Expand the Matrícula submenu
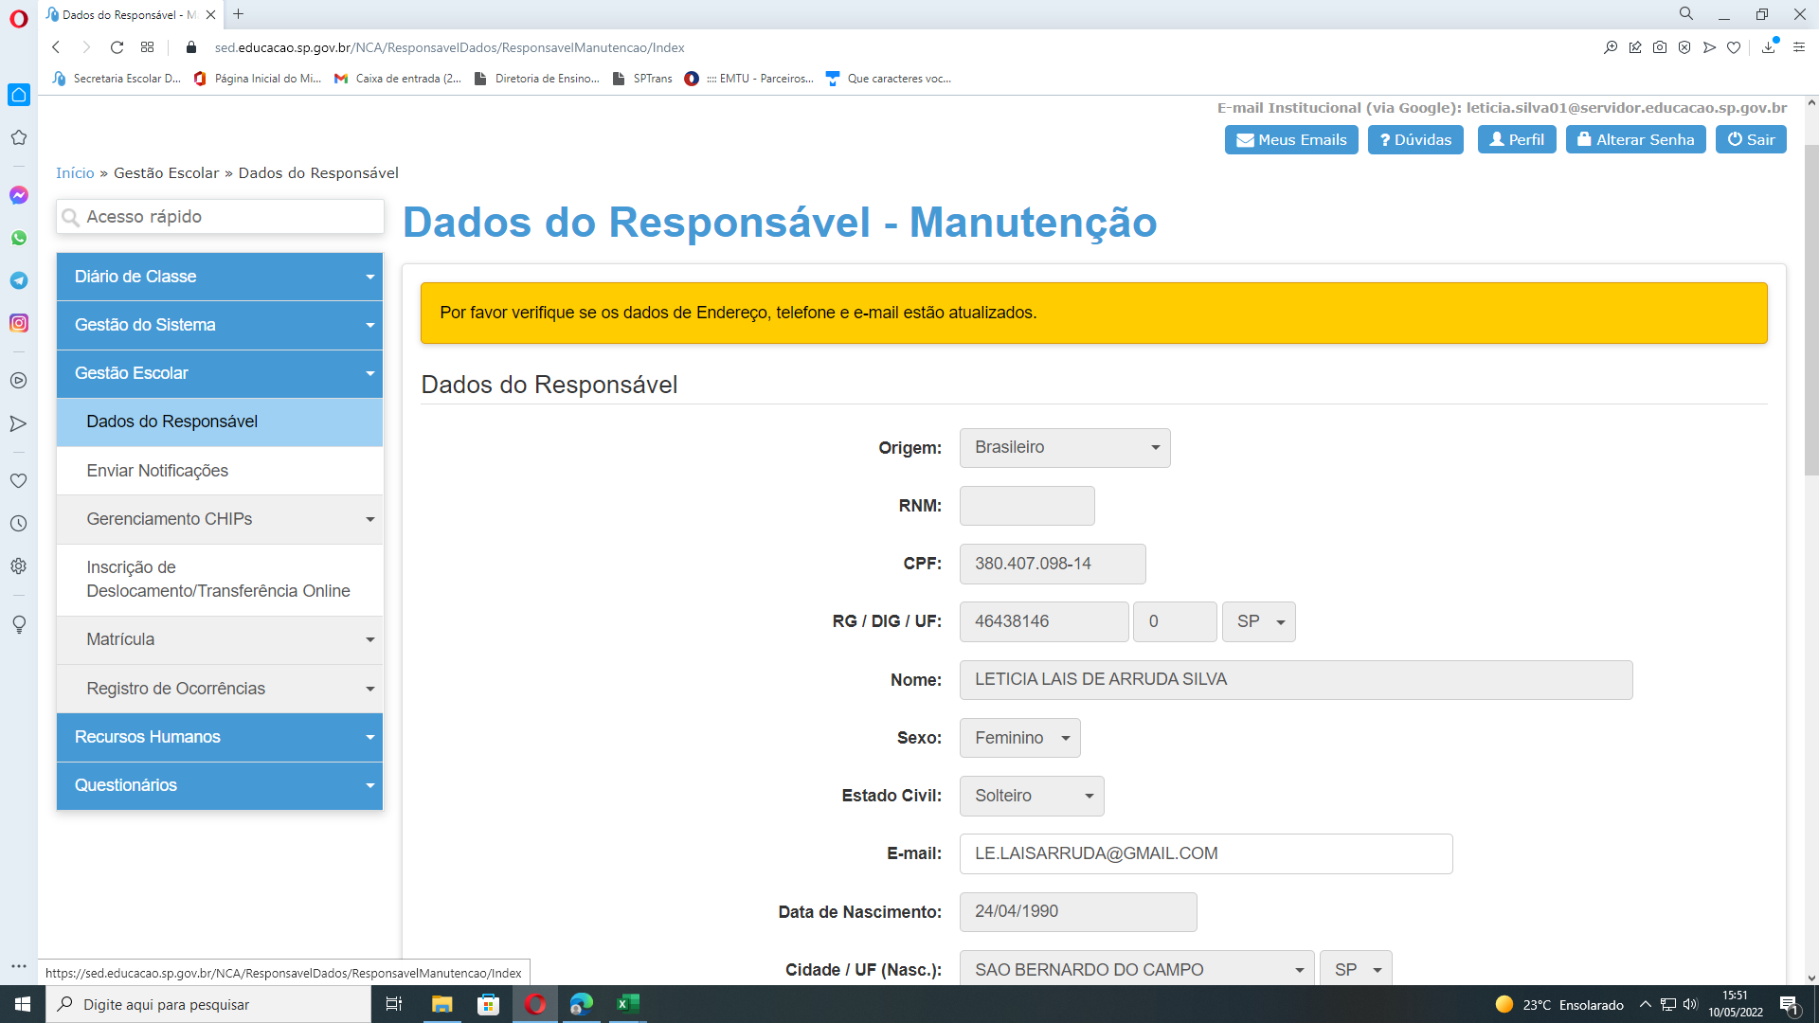This screenshot has height=1023, width=1819. (220, 639)
